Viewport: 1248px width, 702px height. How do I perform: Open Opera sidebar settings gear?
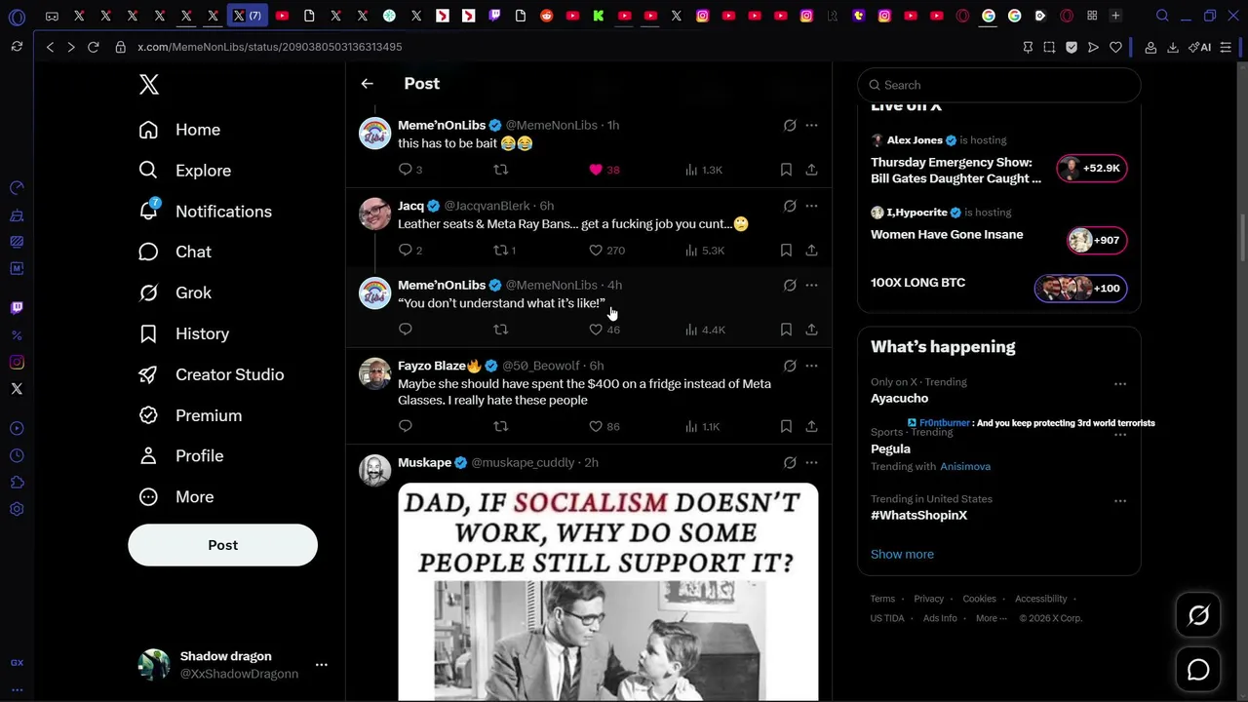[x=17, y=509]
